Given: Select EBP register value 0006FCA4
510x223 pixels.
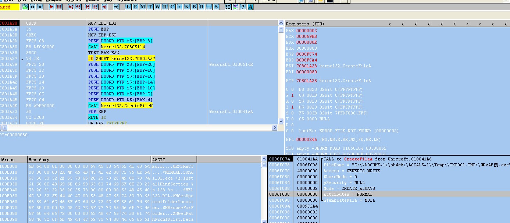Looking at the screenshot, I should click(307, 60).
